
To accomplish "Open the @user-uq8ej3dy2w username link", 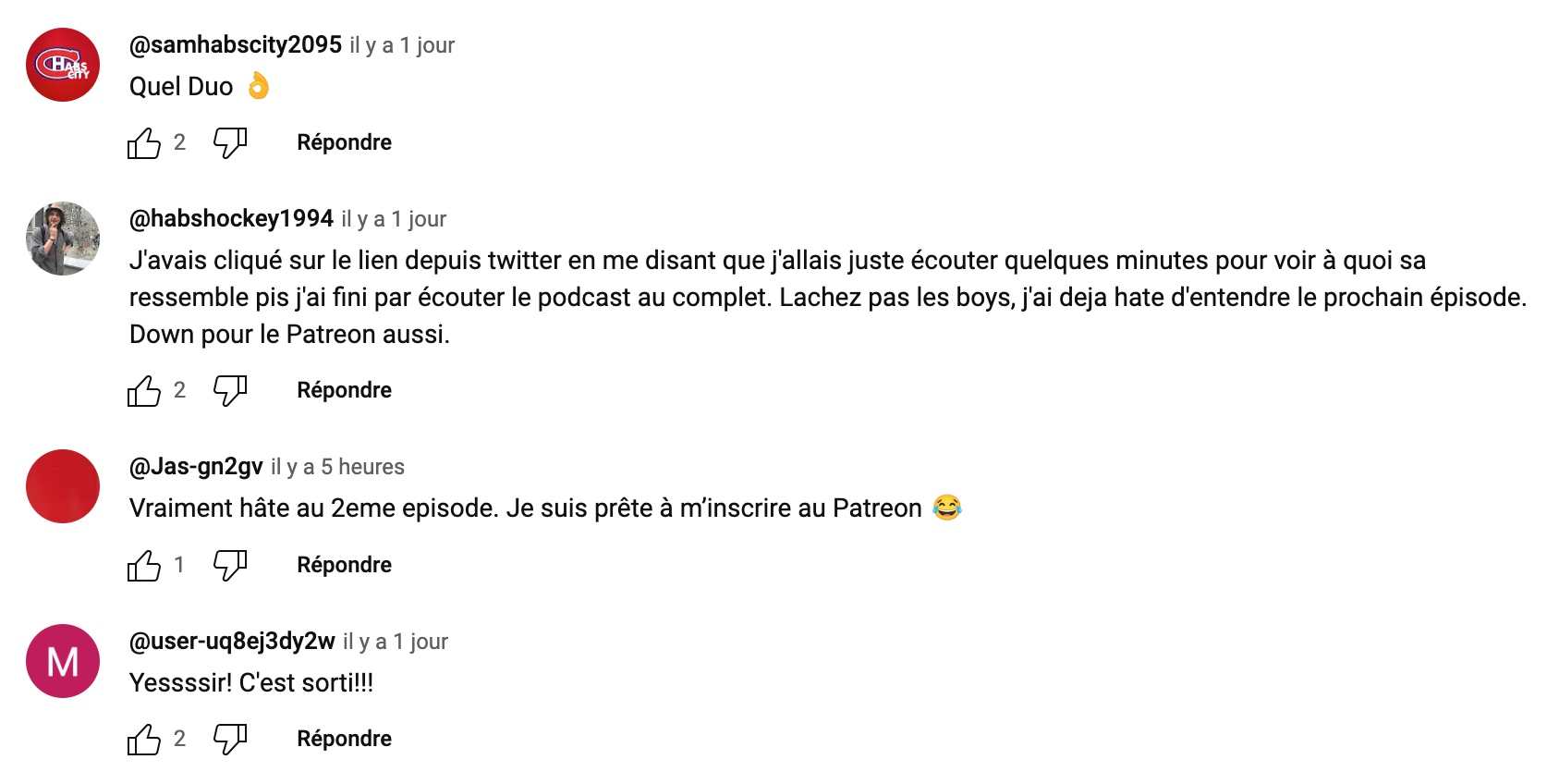I will click(x=232, y=641).
